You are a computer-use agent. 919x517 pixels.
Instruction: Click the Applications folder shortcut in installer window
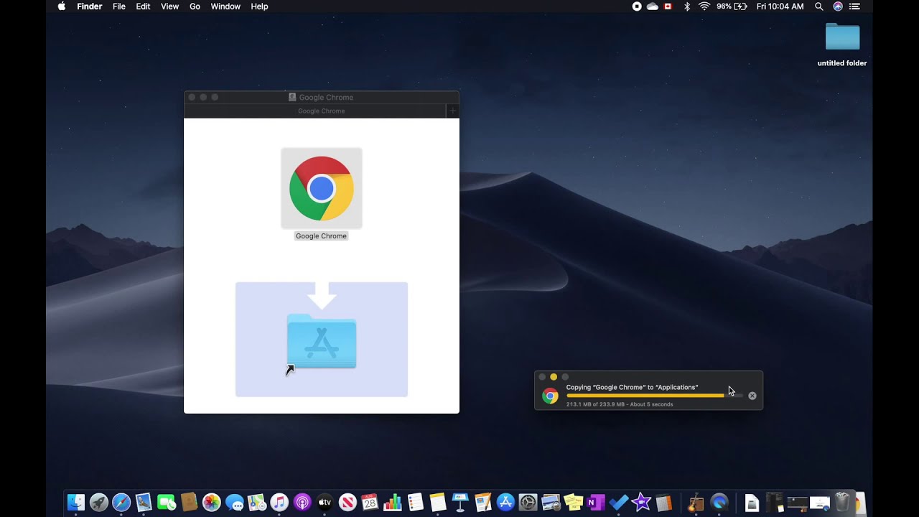click(322, 341)
